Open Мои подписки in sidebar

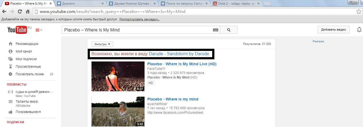(26, 59)
